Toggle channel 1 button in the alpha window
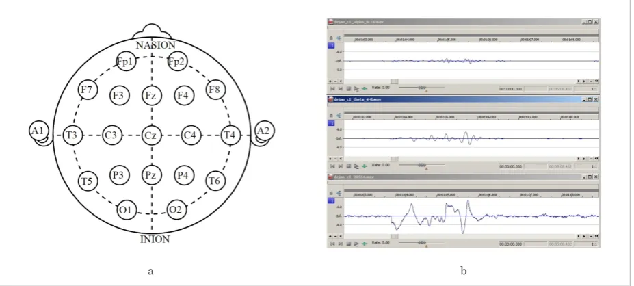 click(331, 45)
